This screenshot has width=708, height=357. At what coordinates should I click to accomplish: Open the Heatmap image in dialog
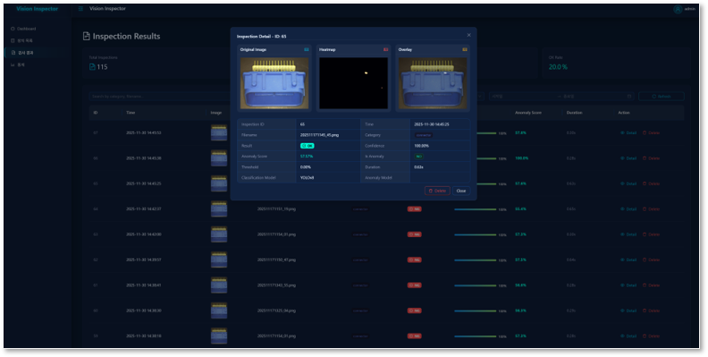[x=353, y=83]
